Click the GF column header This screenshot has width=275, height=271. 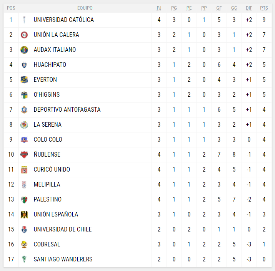[219, 8]
